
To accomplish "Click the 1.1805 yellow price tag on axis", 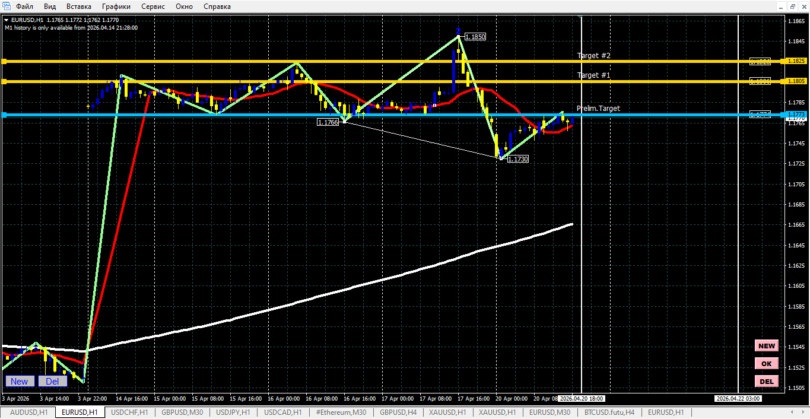I will (796, 81).
